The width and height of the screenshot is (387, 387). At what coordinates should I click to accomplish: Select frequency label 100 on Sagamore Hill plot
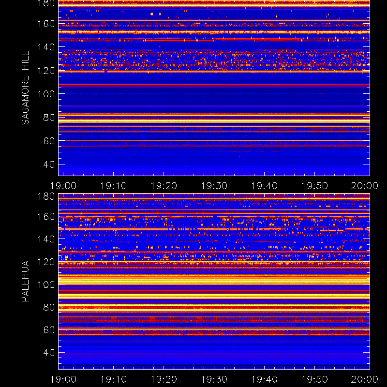46,94
